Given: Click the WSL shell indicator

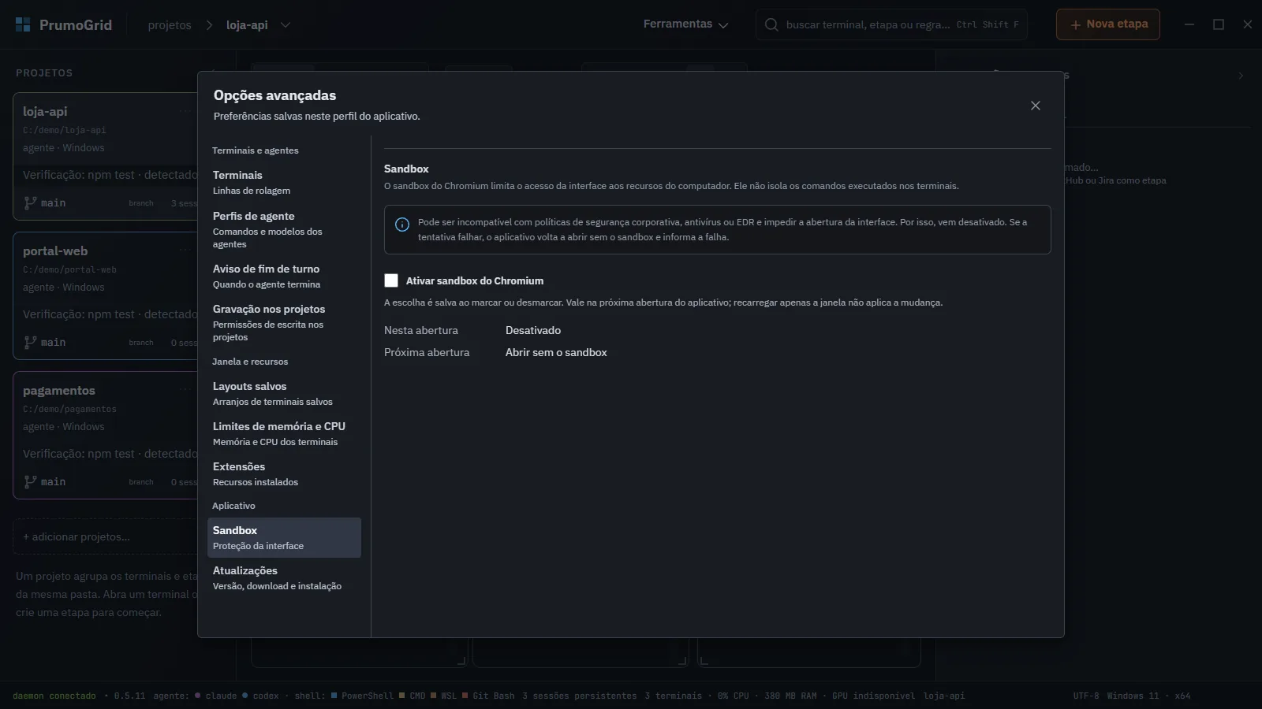Looking at the screenshot, I should pyautogui.click(x=443, y=696).
